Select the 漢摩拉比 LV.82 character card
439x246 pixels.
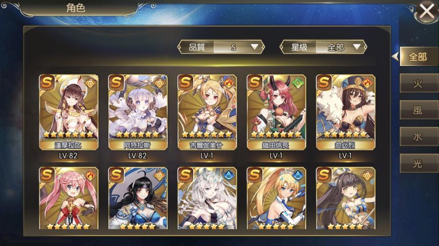pyautogui.click(x=69, y=112)
